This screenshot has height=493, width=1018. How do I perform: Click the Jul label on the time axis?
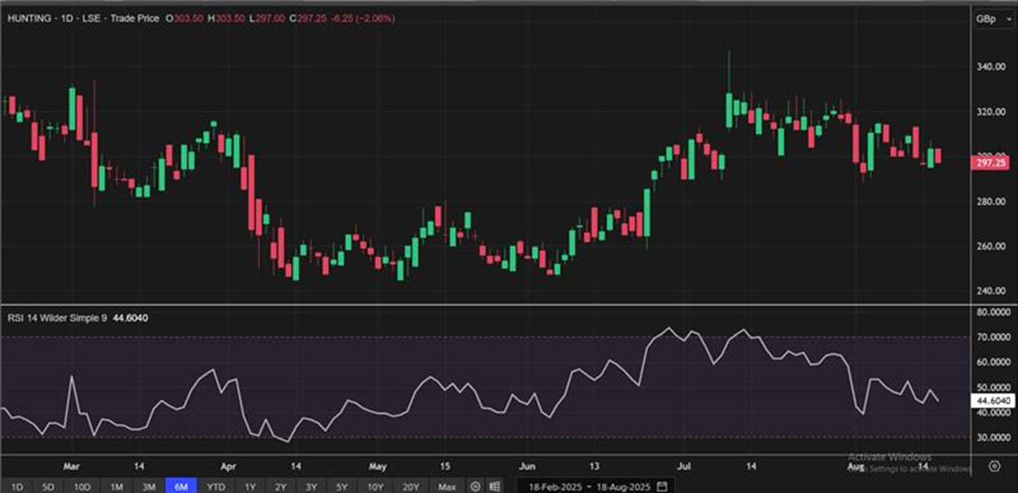[684, 467]
